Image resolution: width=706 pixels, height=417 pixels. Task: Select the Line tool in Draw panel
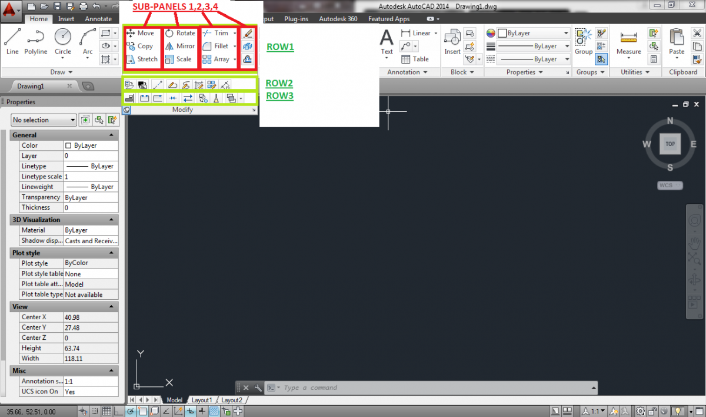[12, 41]
